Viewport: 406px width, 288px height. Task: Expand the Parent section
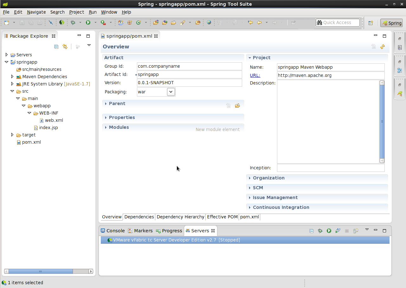[x=106, y=103]
